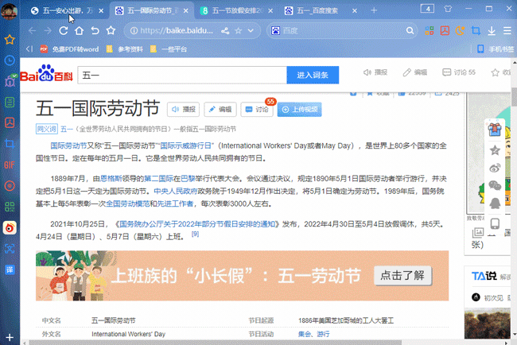The width and height of the screenshot is (517, 345).
Task: Click share icon in address bar
Action: click(x=225, y=31)
